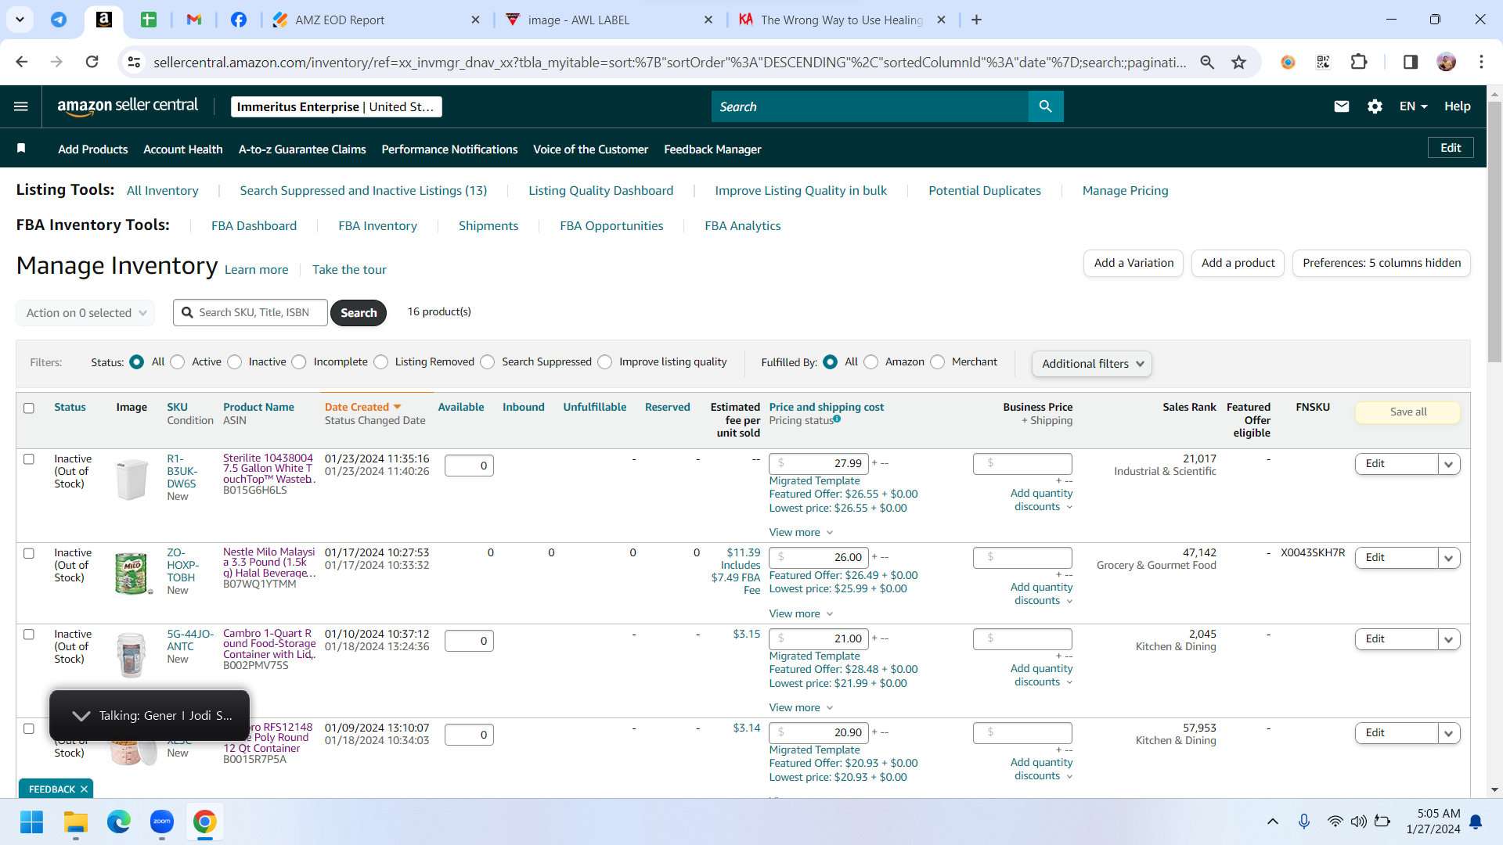The image size is (1503, 845).
Task: Switch to pinned Gmail tab
Action: pos(194,20)
